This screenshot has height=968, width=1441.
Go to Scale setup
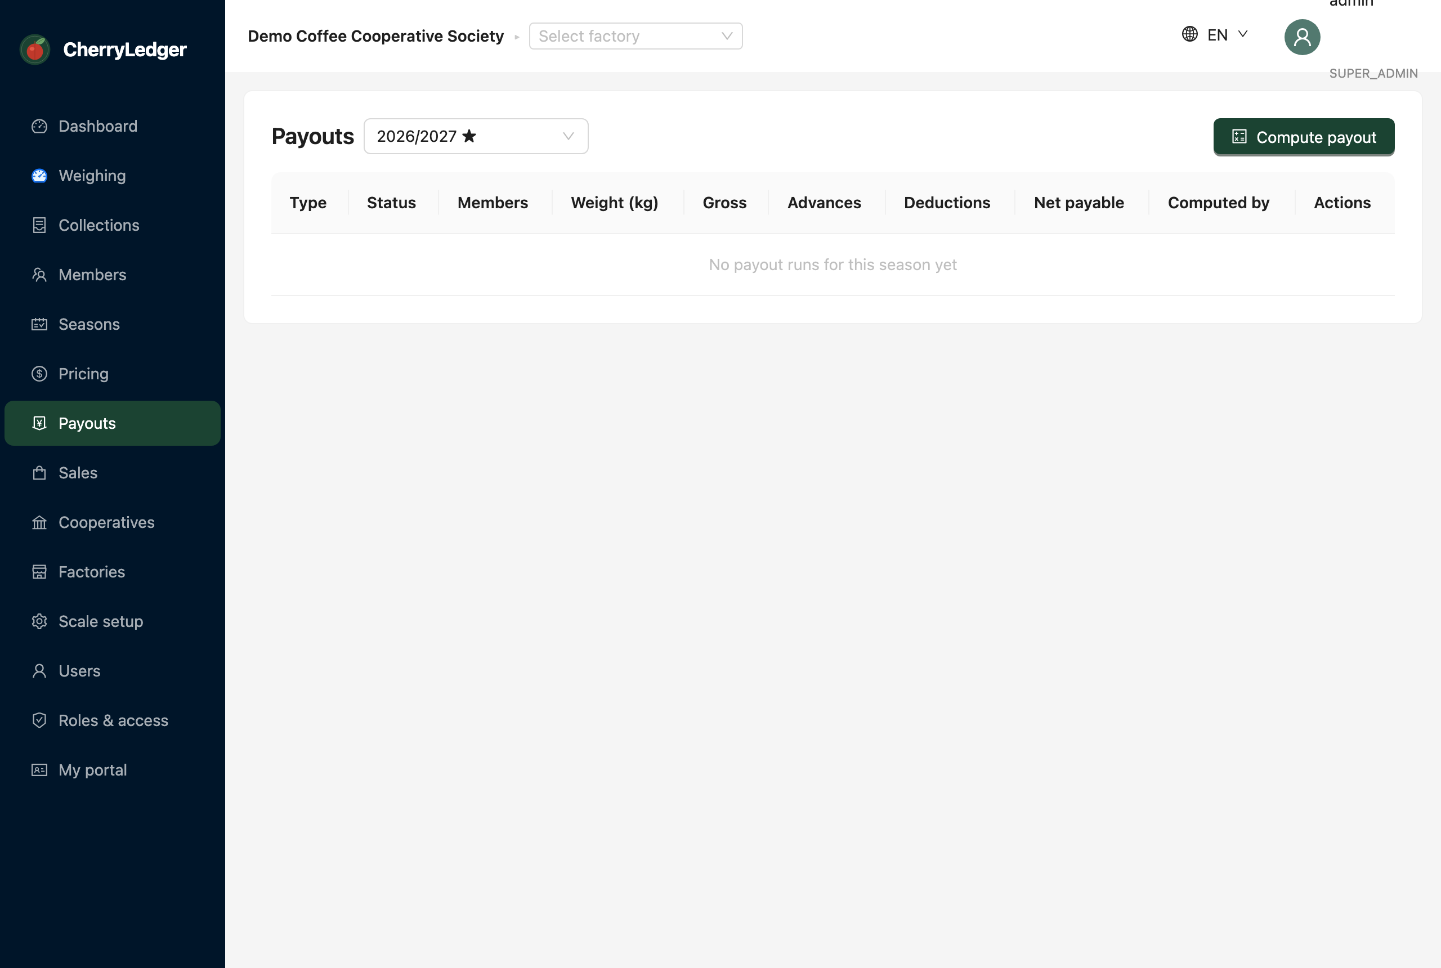click(113, 621)
